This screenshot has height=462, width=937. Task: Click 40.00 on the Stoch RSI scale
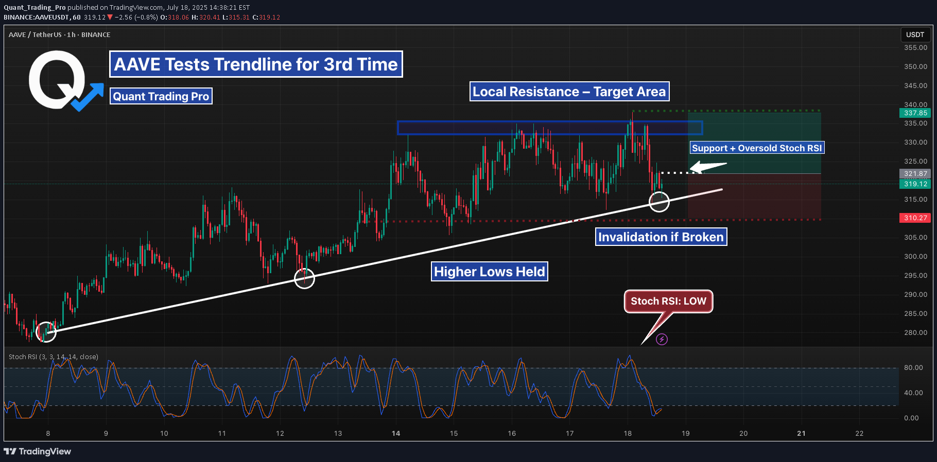[913, 393]
